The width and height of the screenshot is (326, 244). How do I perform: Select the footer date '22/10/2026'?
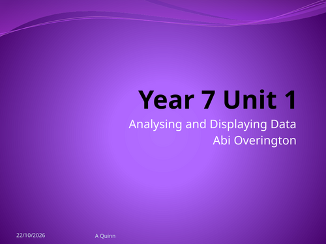[x=31, y=236]
